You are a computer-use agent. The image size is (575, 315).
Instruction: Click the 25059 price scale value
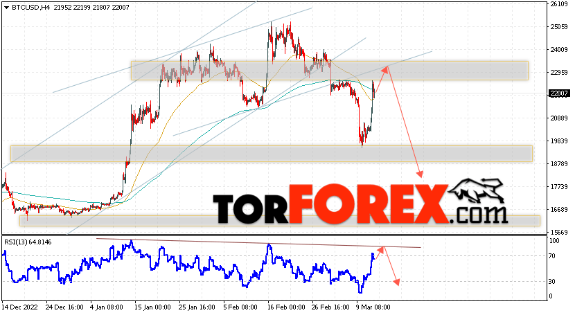[559, 27]
